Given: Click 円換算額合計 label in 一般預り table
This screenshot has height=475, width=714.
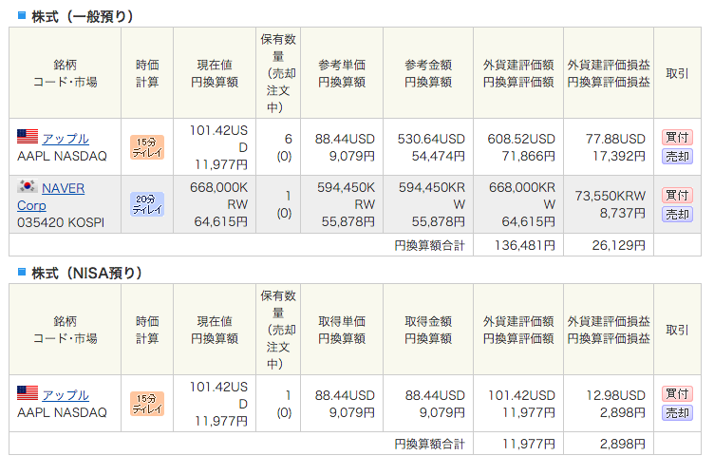Looking at the screenshot, I should pyautogui.click(x=429, y=245).
